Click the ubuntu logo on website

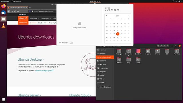click(x=23, y=18)
